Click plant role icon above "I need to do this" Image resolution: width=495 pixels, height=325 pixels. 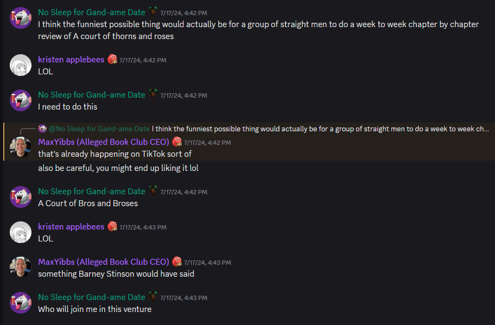coord(154,95)
